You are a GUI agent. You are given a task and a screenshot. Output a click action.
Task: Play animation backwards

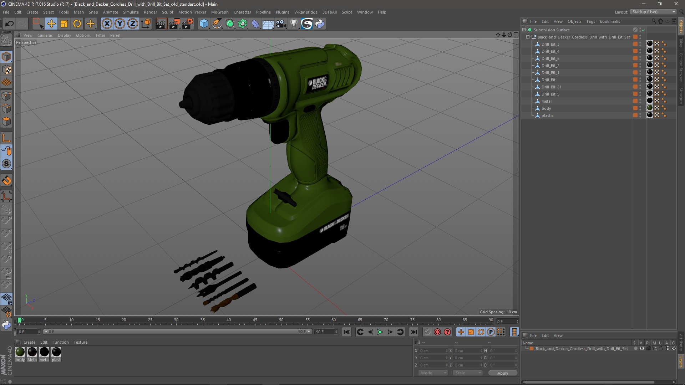(x=370, y=332)
